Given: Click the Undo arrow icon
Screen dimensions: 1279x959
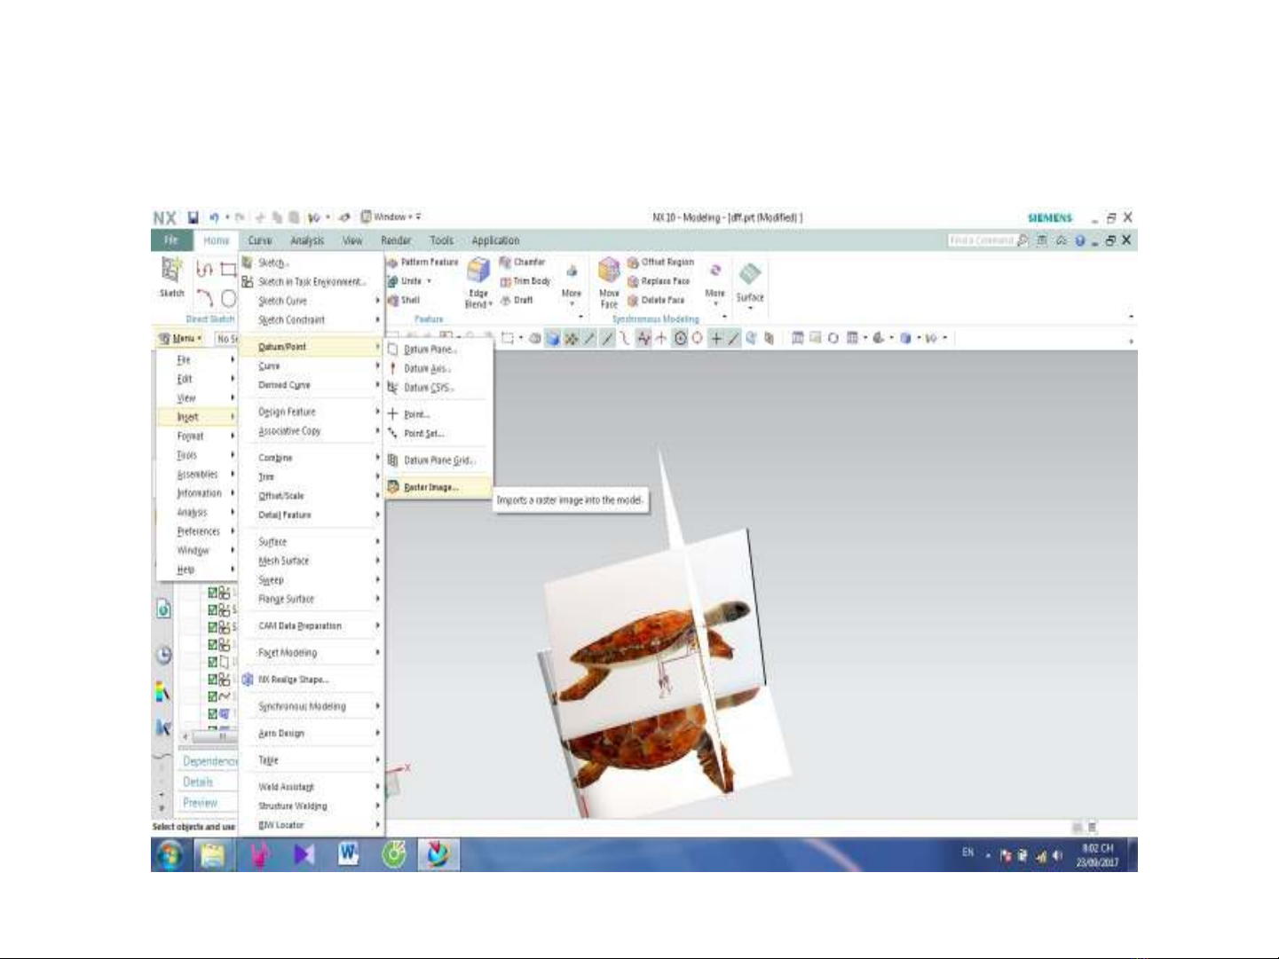Looking at the screenshot, I should click(214, 217).
